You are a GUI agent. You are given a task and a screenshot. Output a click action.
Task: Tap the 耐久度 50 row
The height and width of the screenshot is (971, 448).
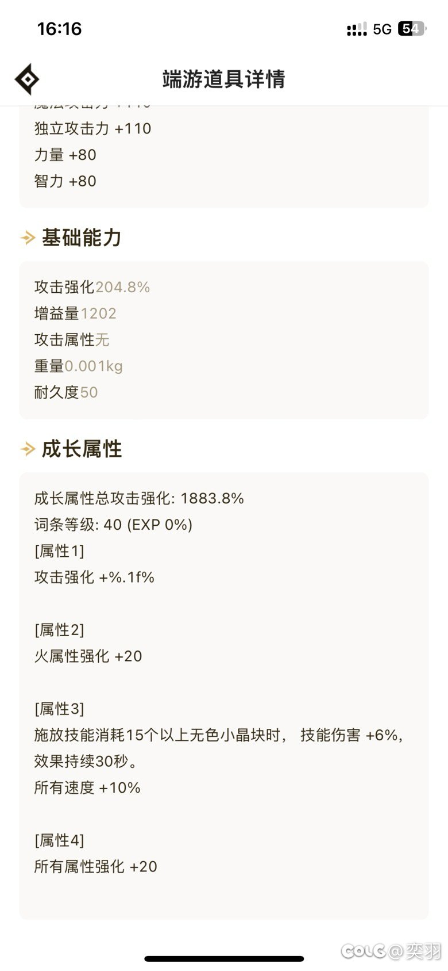(66, 392)
